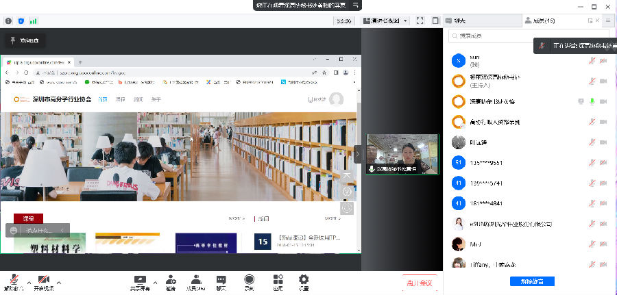617x295 pixels.
Task: Open Chat from the bottom toolbar
Action: pos(221,283)
